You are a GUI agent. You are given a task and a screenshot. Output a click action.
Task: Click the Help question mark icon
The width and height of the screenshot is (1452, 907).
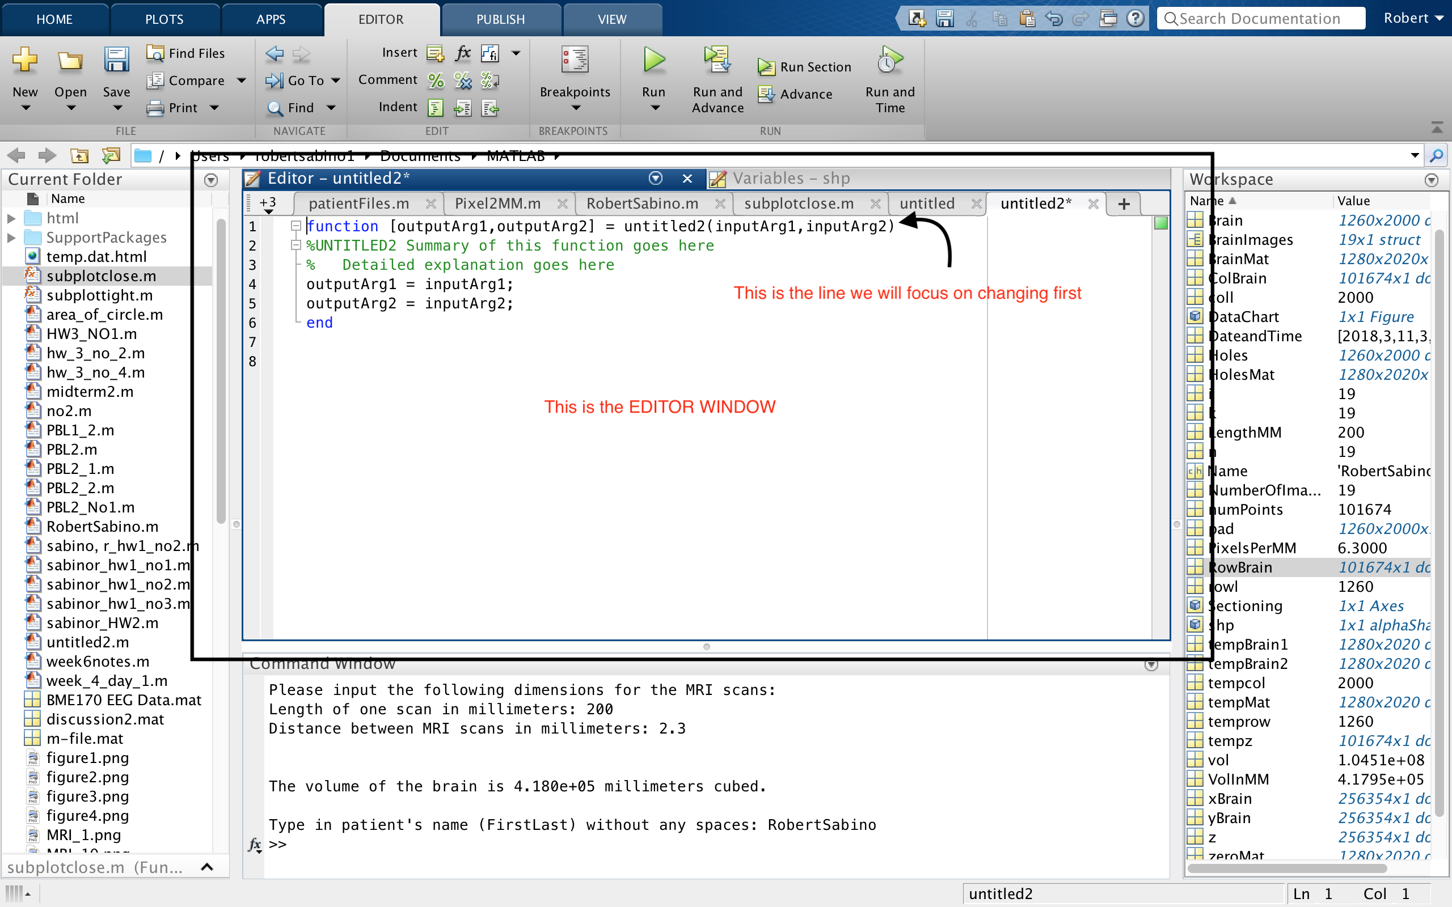pos(1135,19)
